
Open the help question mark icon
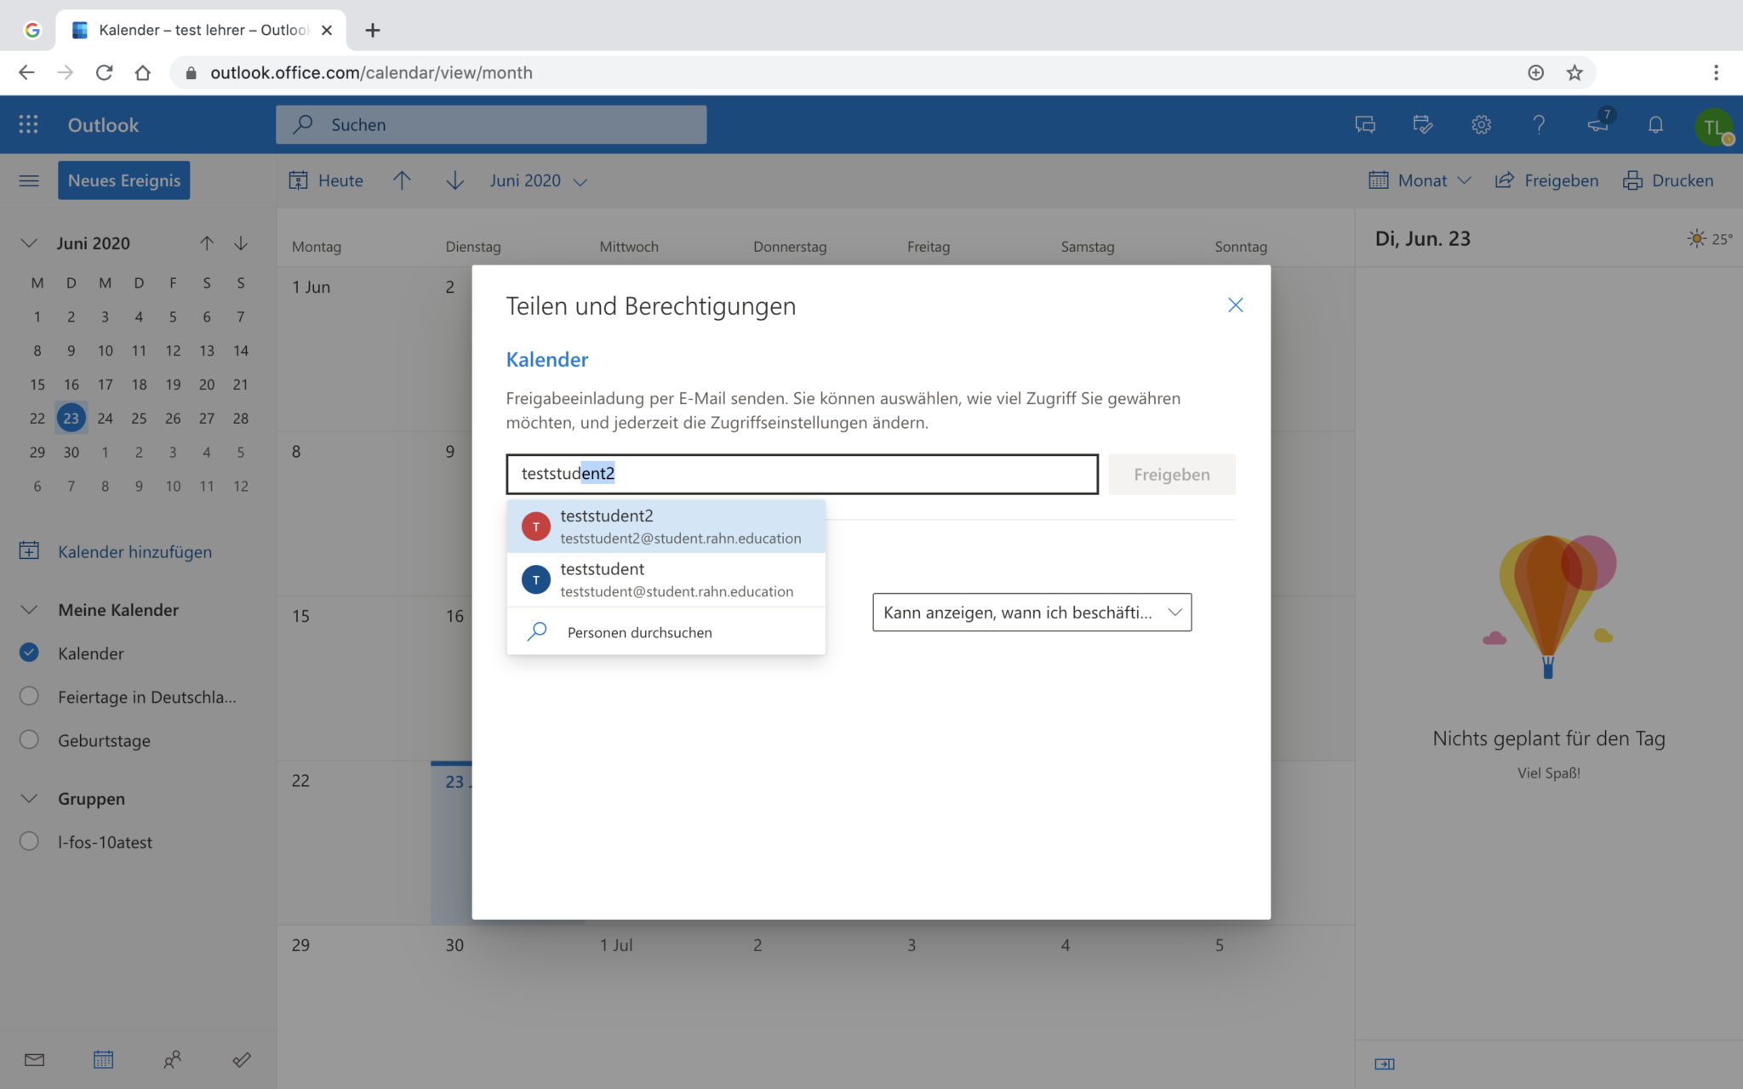(1539, 124)
